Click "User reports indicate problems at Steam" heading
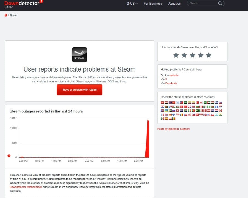The height and width of the screenshot is (198, 248). pos(79,69)
